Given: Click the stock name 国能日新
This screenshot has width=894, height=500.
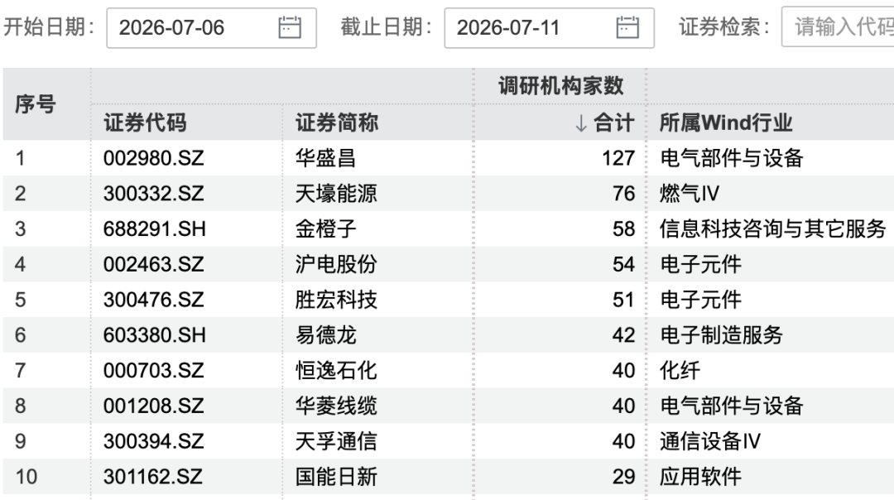Looking at the screenshot, I should coord(336,476).
